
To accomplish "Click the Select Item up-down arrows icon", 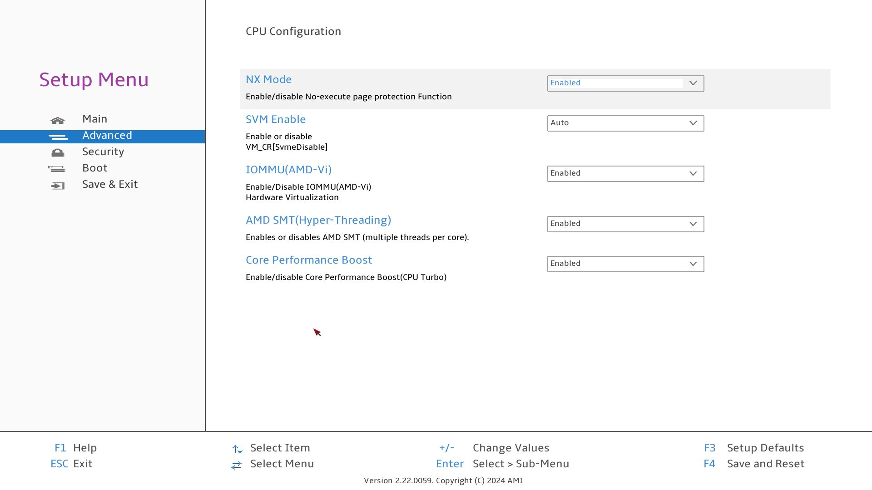I will coord(237,449).
